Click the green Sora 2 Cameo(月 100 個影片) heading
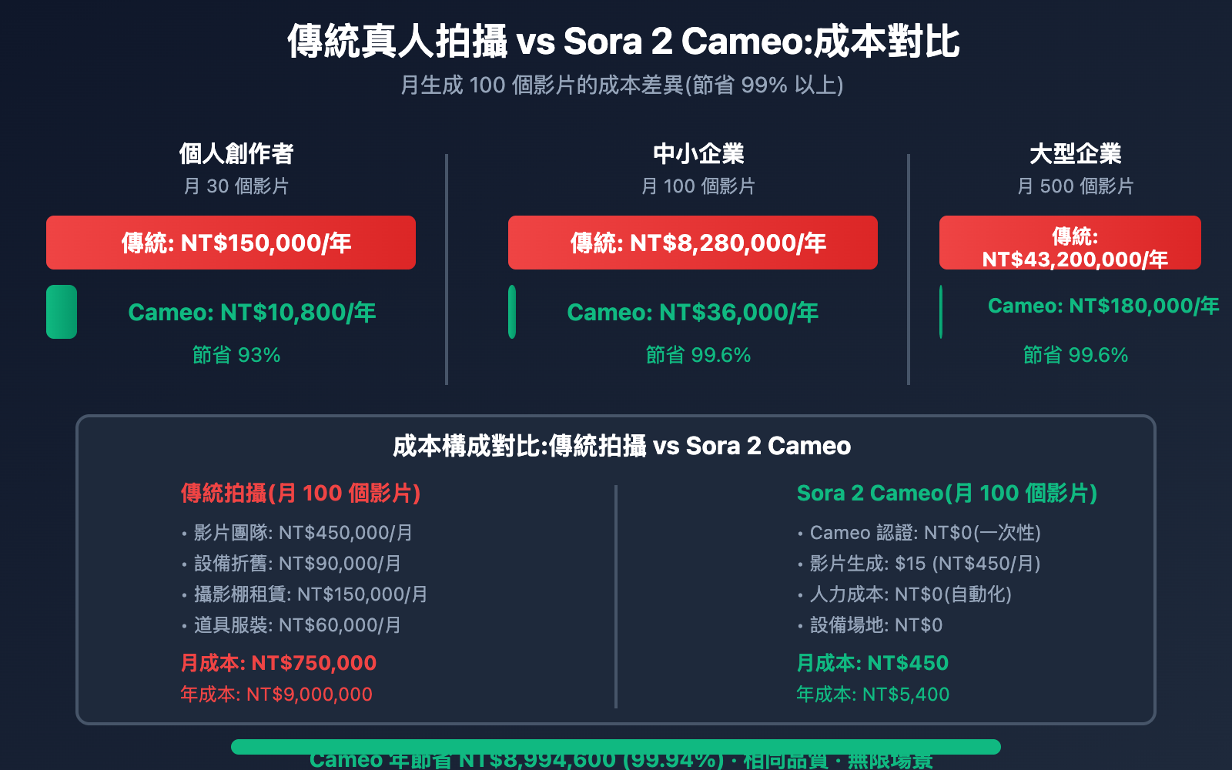1232x770 pixels. pos(946,493)
